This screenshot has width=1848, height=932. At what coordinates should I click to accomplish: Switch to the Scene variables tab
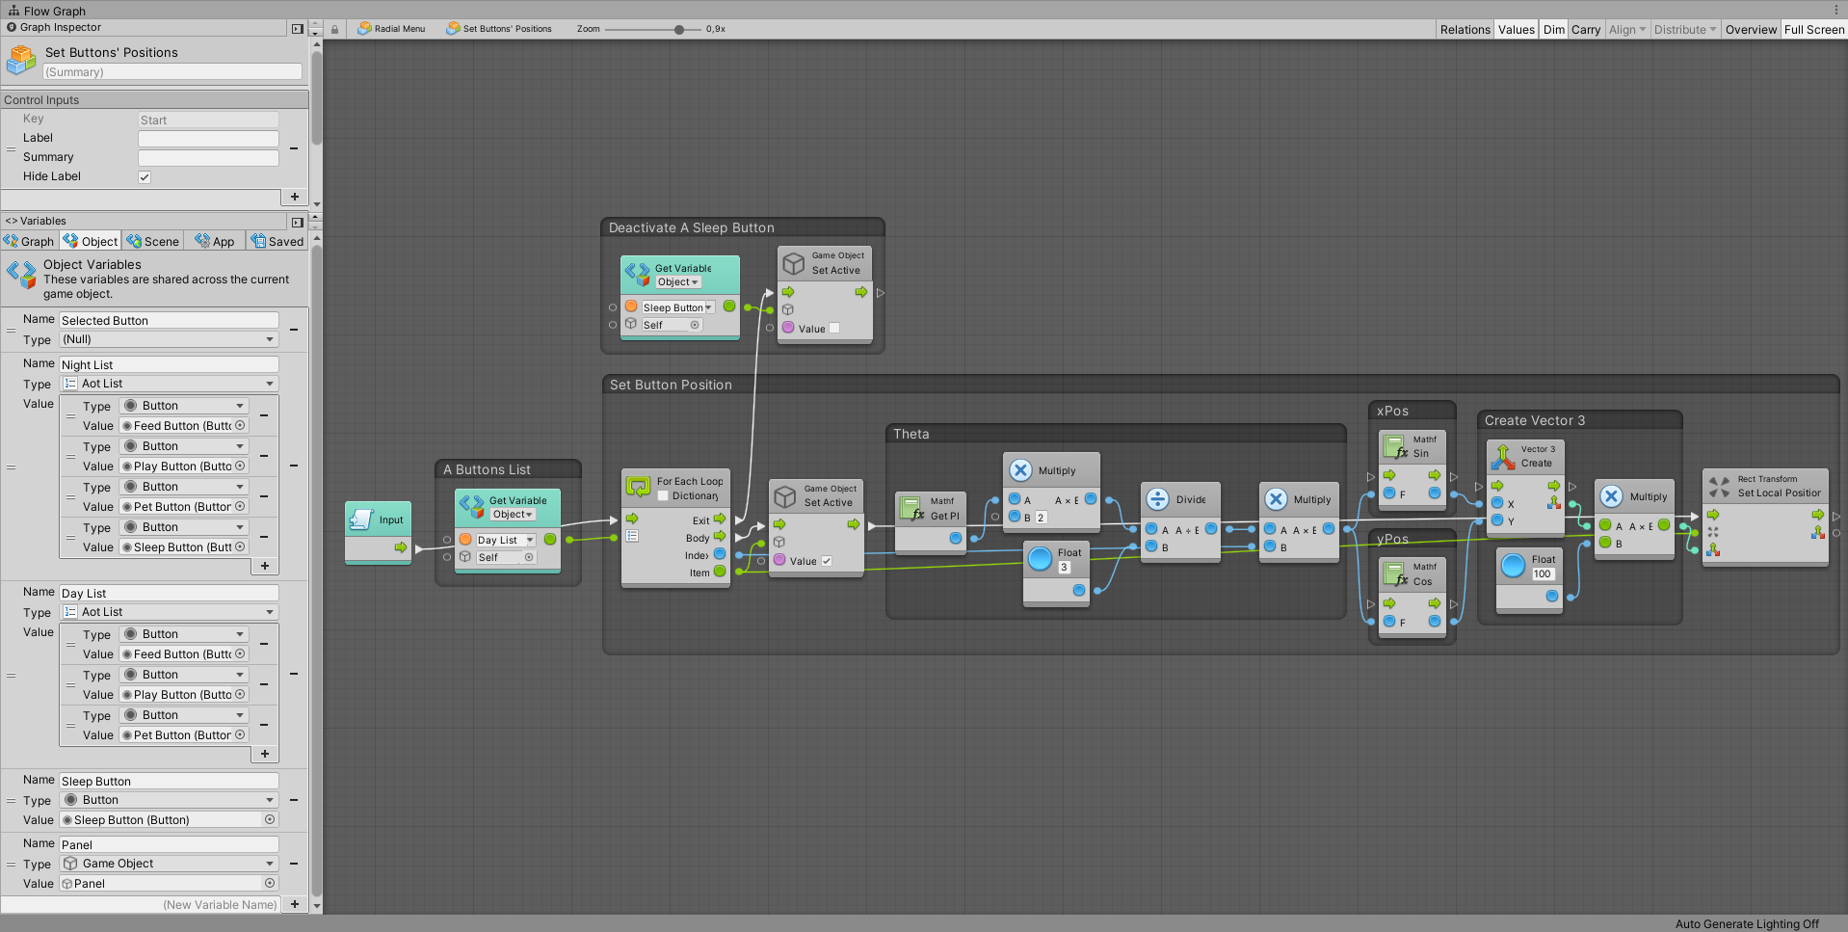pos(153,241)
